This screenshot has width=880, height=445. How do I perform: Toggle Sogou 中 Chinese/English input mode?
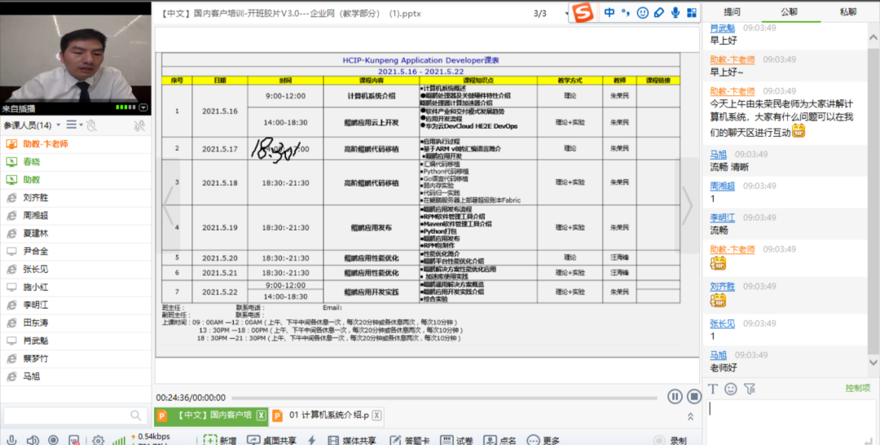(x=609, y=13)
